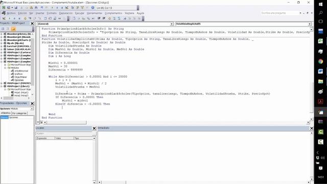This screenshot has height=184, width=327.
Task: Open the Object Browser toolbar icon
Action: coord(82,8)
